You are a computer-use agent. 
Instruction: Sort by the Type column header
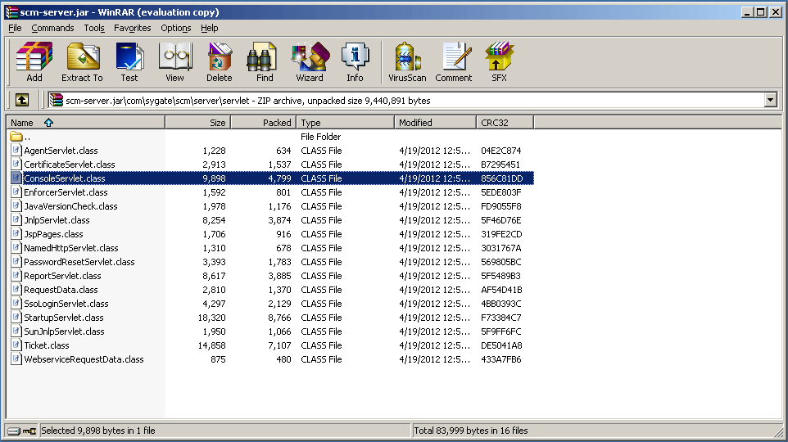[x=345, y=123]
